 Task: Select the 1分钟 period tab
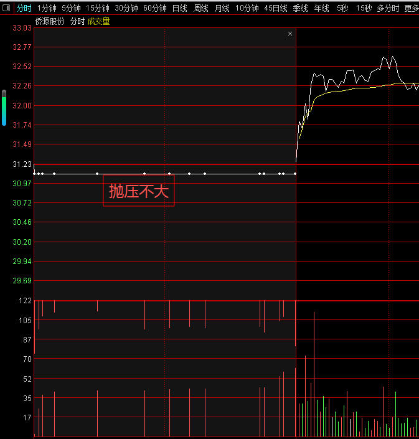coord(47,8)
